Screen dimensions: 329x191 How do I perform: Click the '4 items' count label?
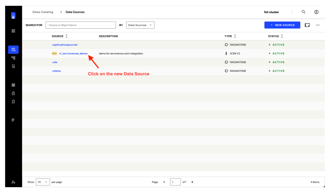pos(315,182)
